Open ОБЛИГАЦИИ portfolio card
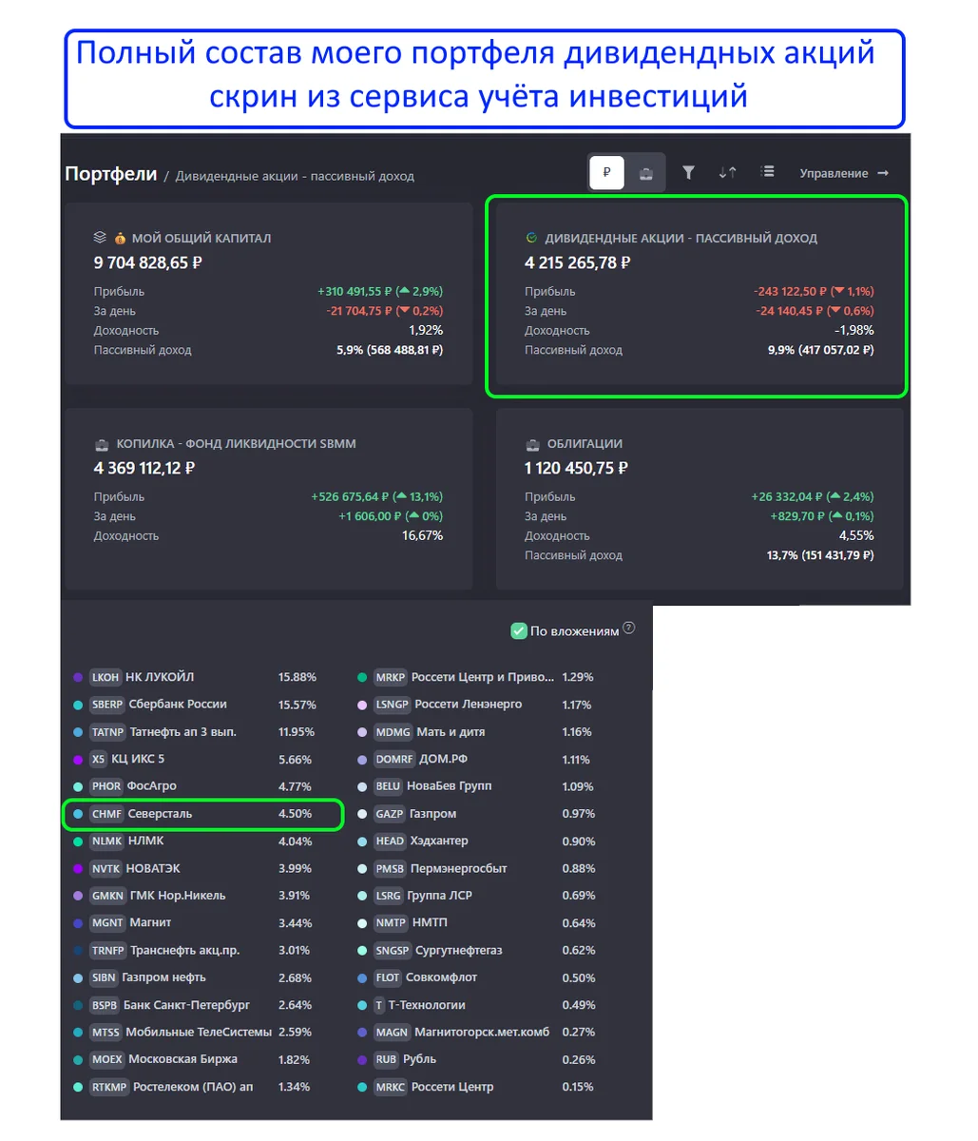The height and width of the screenshot is (1141, 978). tap(700, 498)
